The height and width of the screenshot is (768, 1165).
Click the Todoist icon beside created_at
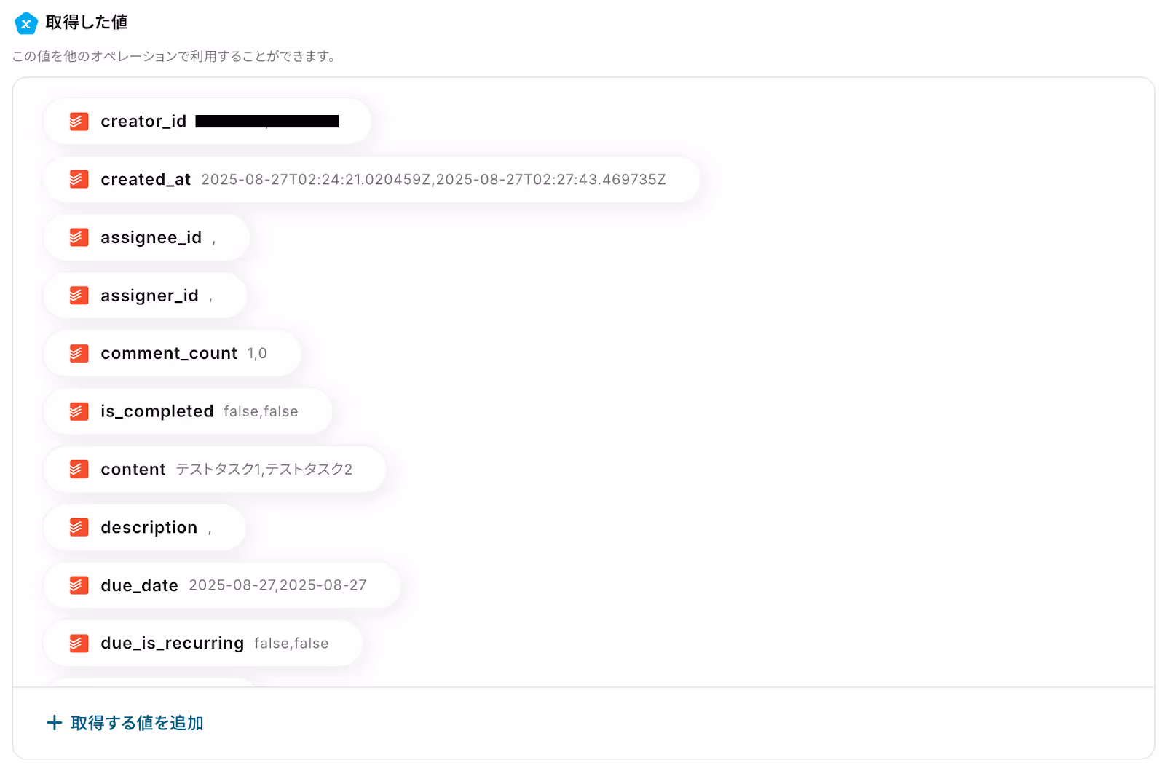(x=79, y=179)
